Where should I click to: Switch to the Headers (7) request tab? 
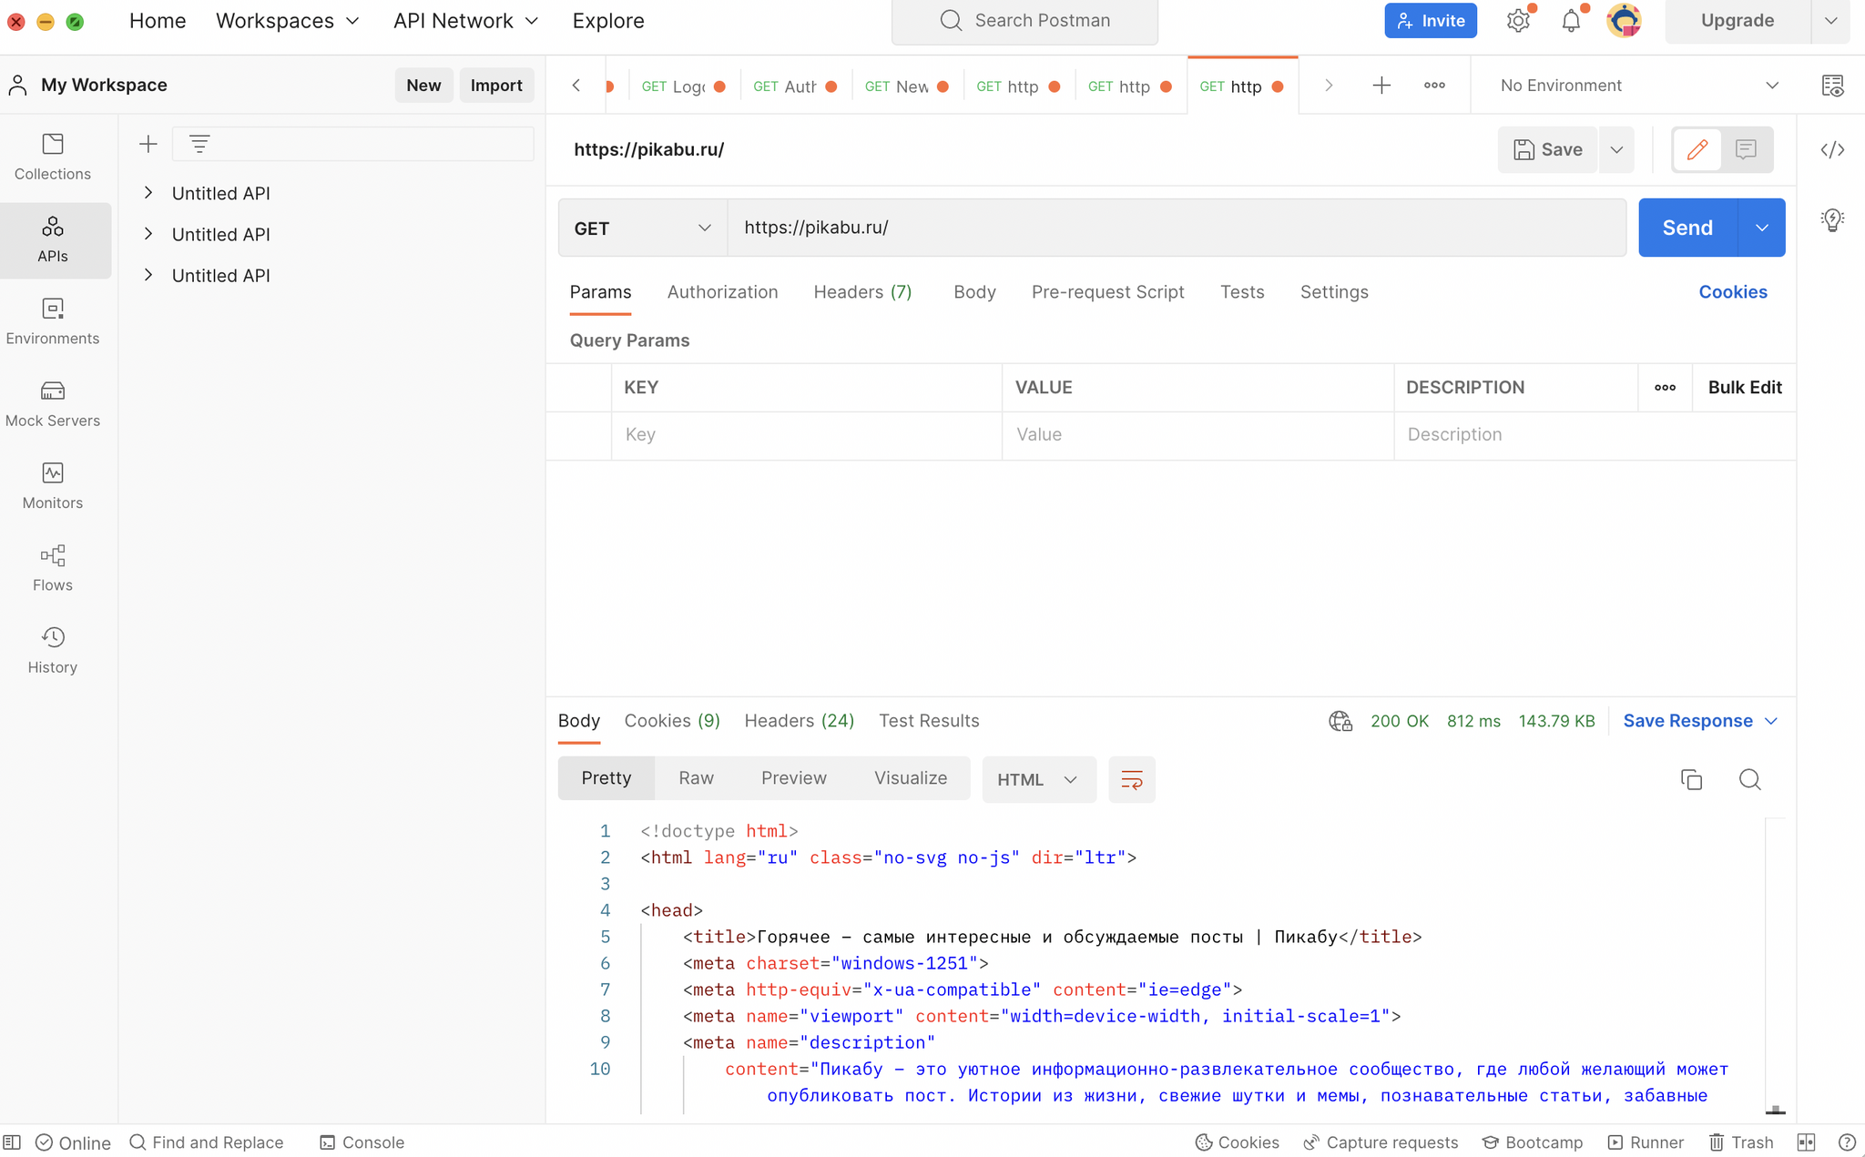click(862, 292)
